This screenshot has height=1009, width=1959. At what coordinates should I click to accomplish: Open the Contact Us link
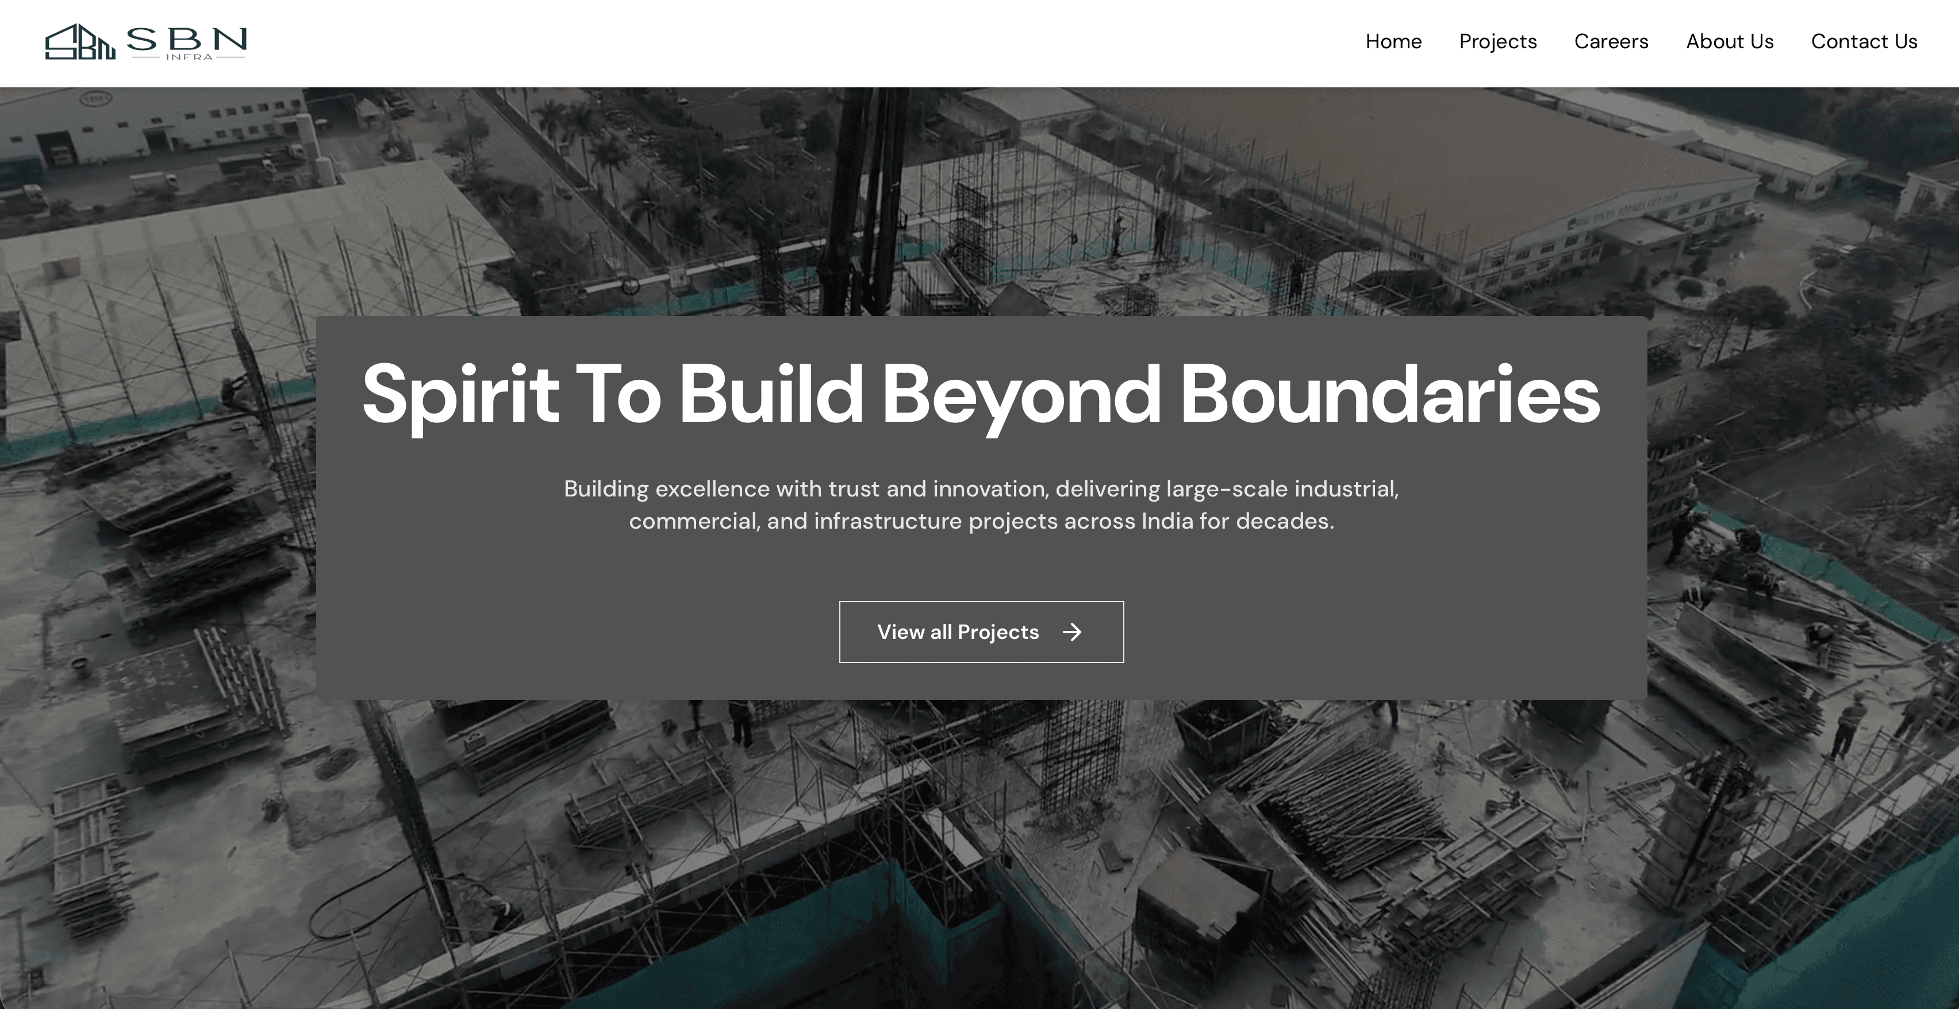1864,42
